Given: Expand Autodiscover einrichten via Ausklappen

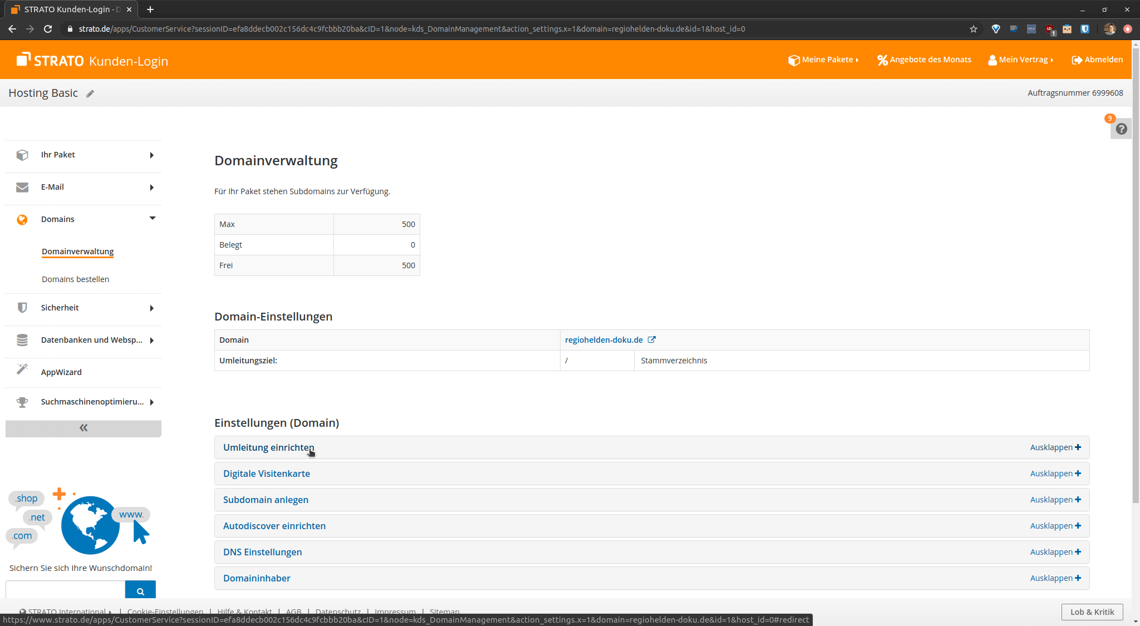Looking at the screenshot, I should pyautogui.click(x=1055, y=526).
